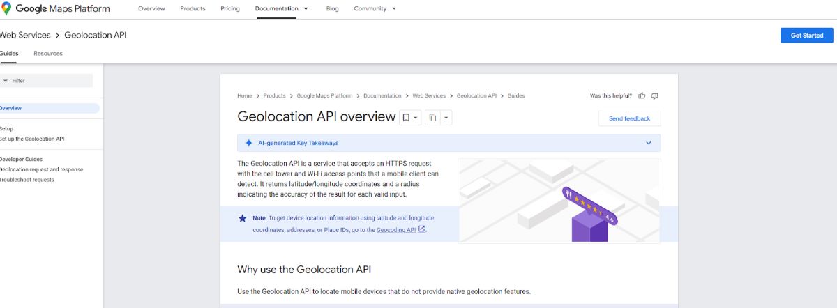Open the Overview top navigation item
The image size is (837, 308).
151,8
